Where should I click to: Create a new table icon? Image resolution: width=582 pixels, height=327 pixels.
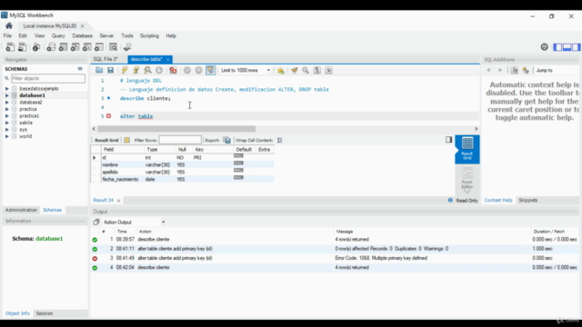(63, 47)
